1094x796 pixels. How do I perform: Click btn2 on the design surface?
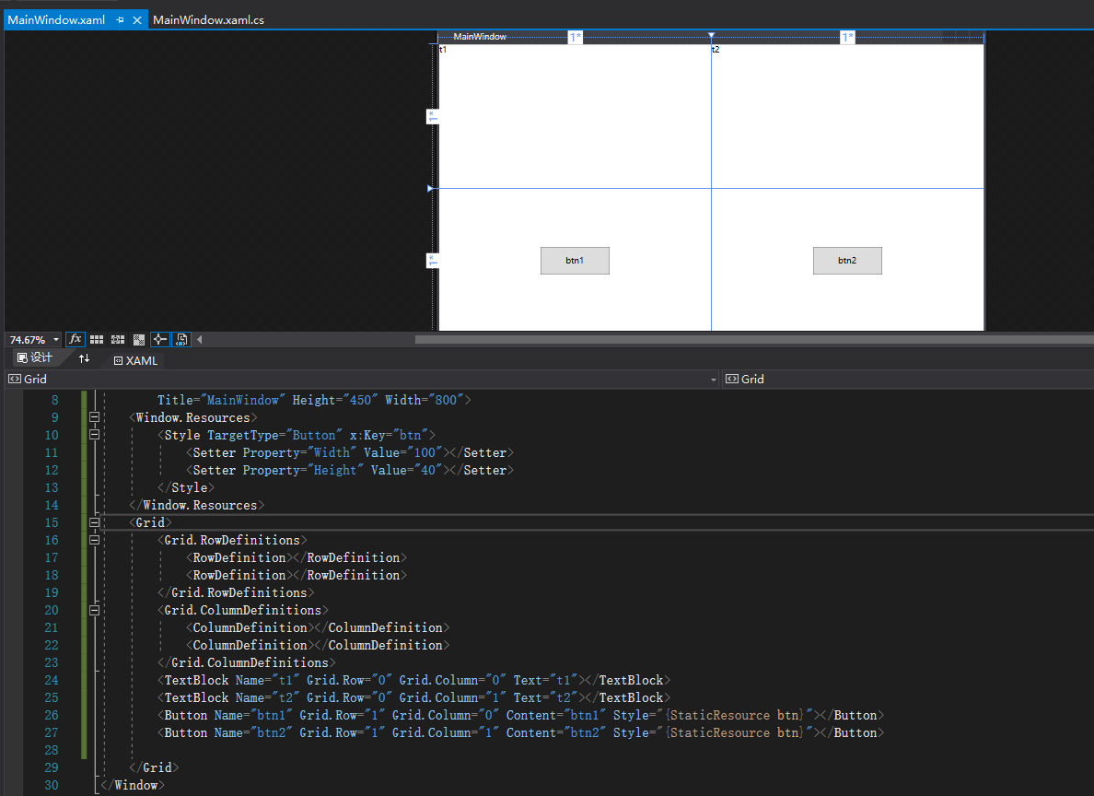(846, 261)
